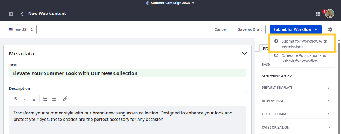The height and width of the screenshot is (134, 341).
Task: Collapse the Metadata section
Action: (x=244, y=53)
